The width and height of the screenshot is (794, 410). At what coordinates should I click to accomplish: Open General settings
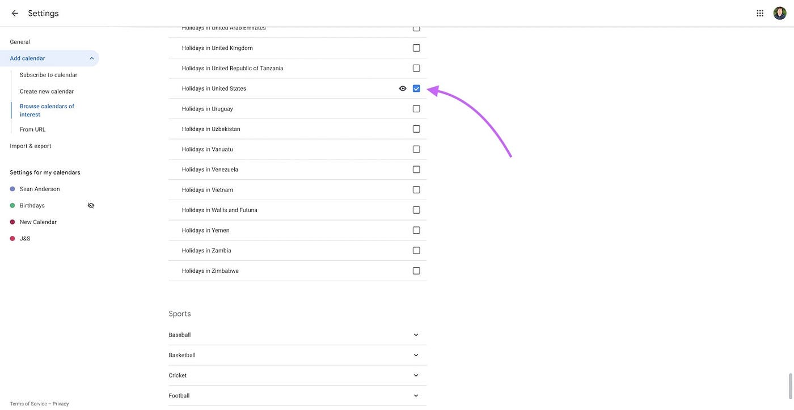coord(20,42)
